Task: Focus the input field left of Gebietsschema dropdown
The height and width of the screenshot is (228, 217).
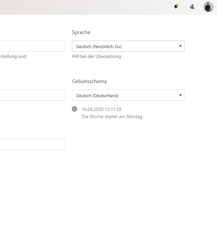Action: coord(33,95)
